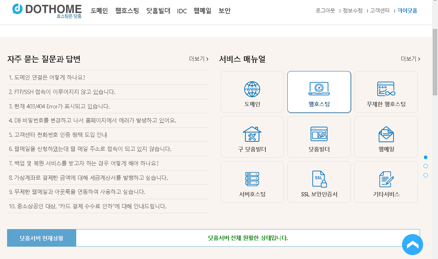
Task: Click the 로그아웃 link
Action: (x=325, y=11)
